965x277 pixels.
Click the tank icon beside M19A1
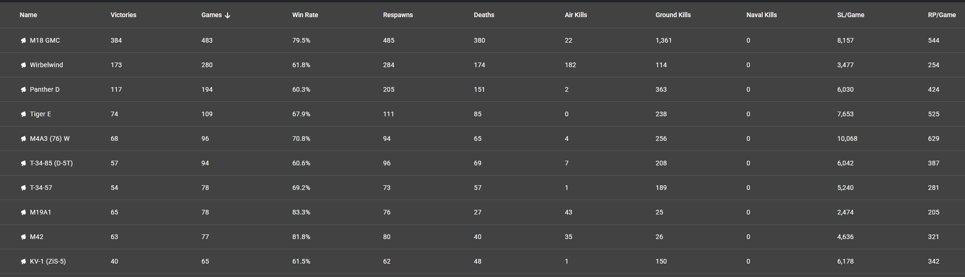point(23,213)
